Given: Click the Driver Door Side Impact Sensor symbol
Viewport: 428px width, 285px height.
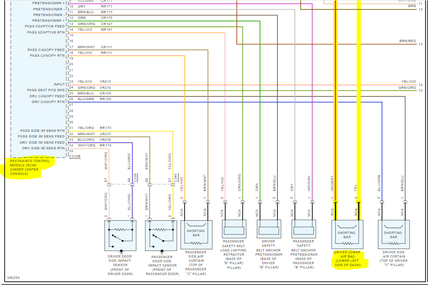Looking at the screenshot, I should (x=120, y=235).
